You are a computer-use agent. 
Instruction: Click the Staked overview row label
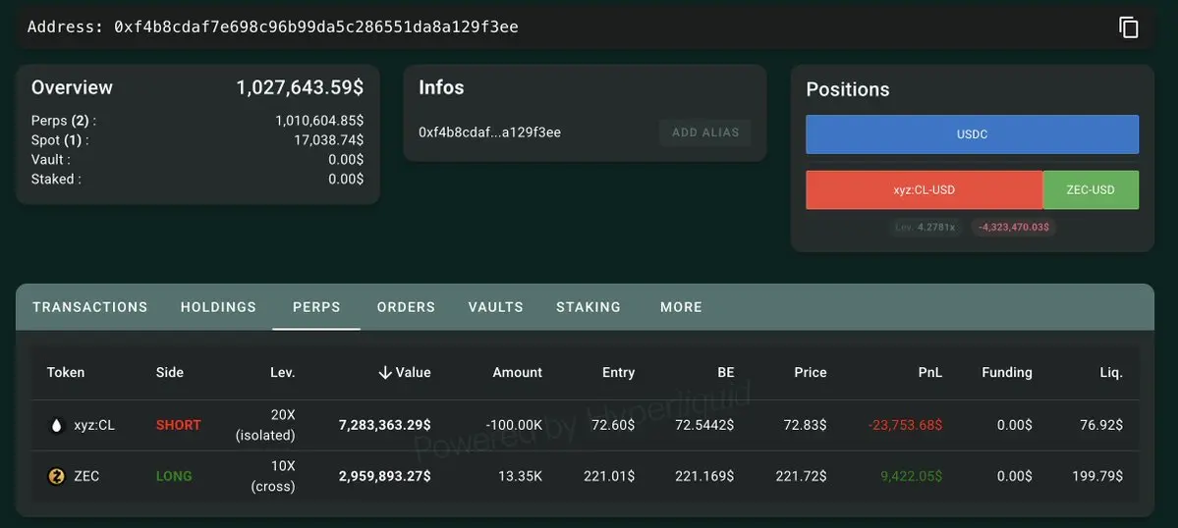click(56, 180)
